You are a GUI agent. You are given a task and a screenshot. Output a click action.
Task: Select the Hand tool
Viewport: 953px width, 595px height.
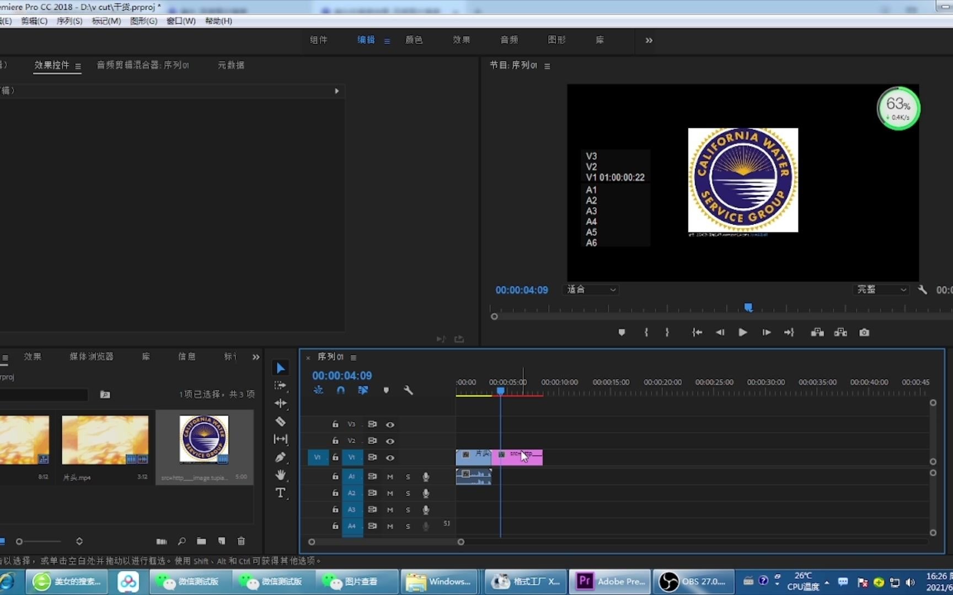[x=281, y=475]
